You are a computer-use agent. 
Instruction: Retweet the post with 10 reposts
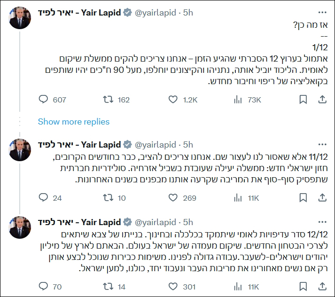(107, 198)
